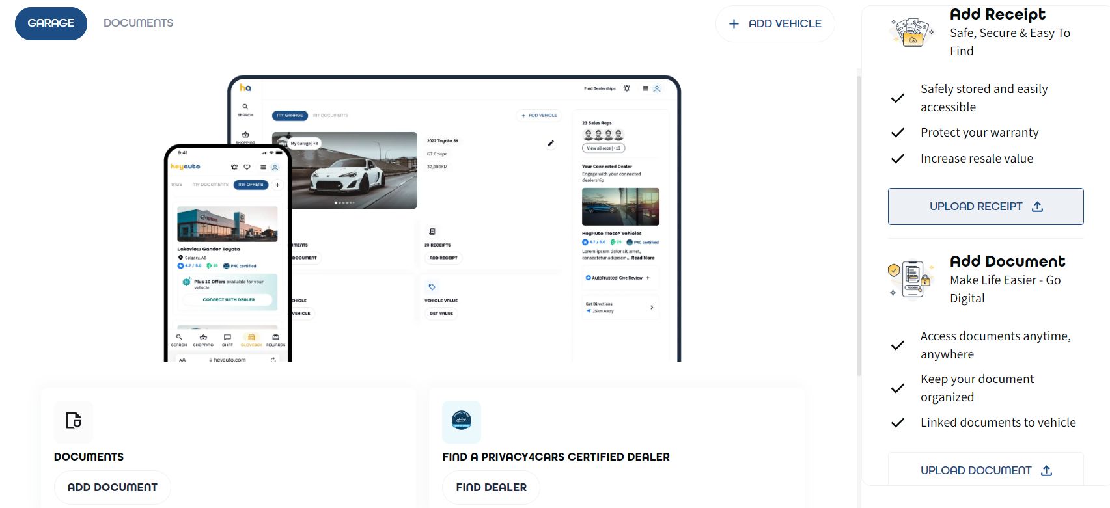Click the checkmark beside Linked documents to vehicle
This screenshot has width=1110, height=508.
tap(898, 423)
